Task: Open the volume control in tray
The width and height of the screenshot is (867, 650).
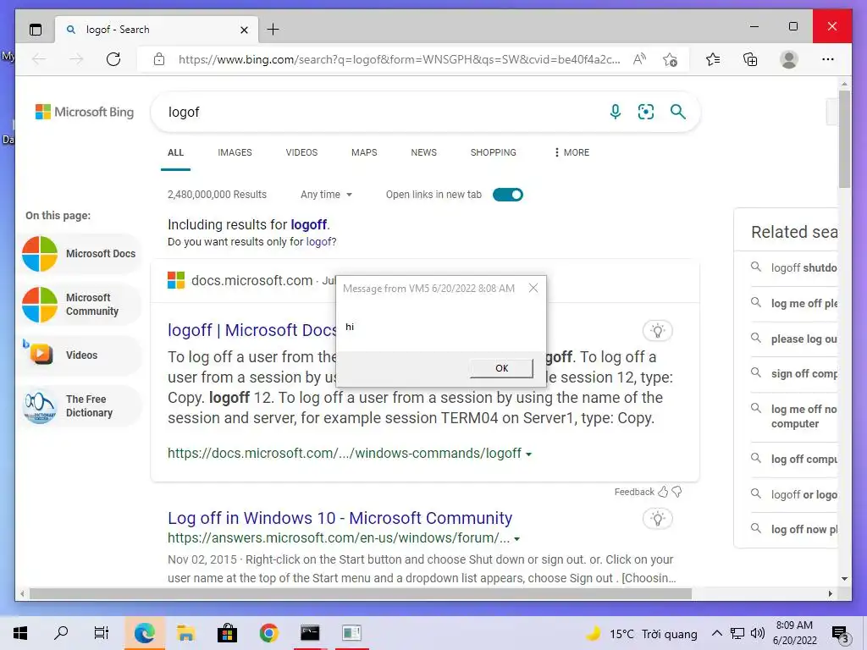Action: 757,633
